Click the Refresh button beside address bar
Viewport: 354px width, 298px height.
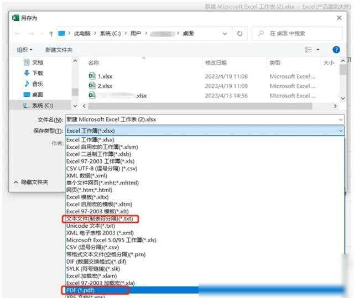point(240,34)
